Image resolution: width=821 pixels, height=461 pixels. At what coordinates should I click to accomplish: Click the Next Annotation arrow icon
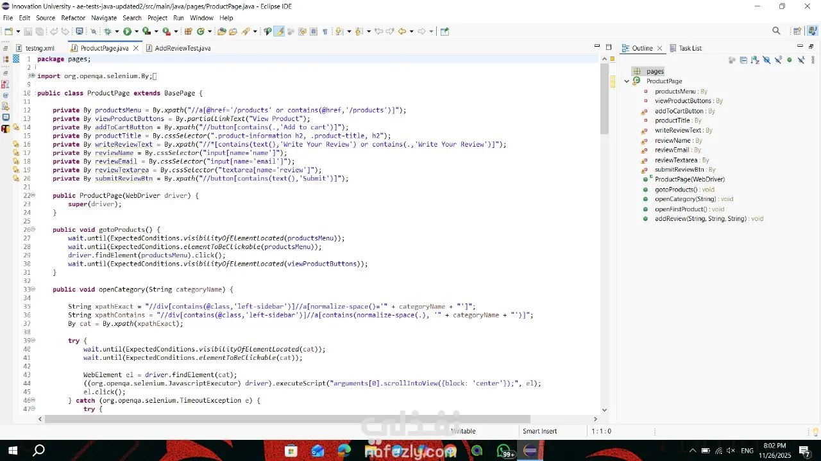click(339, 31)
